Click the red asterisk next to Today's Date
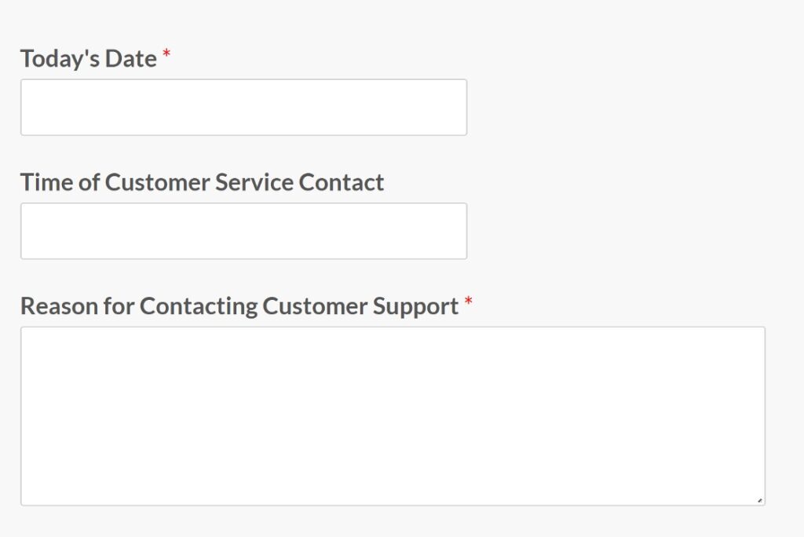 (x=166, y=55)
